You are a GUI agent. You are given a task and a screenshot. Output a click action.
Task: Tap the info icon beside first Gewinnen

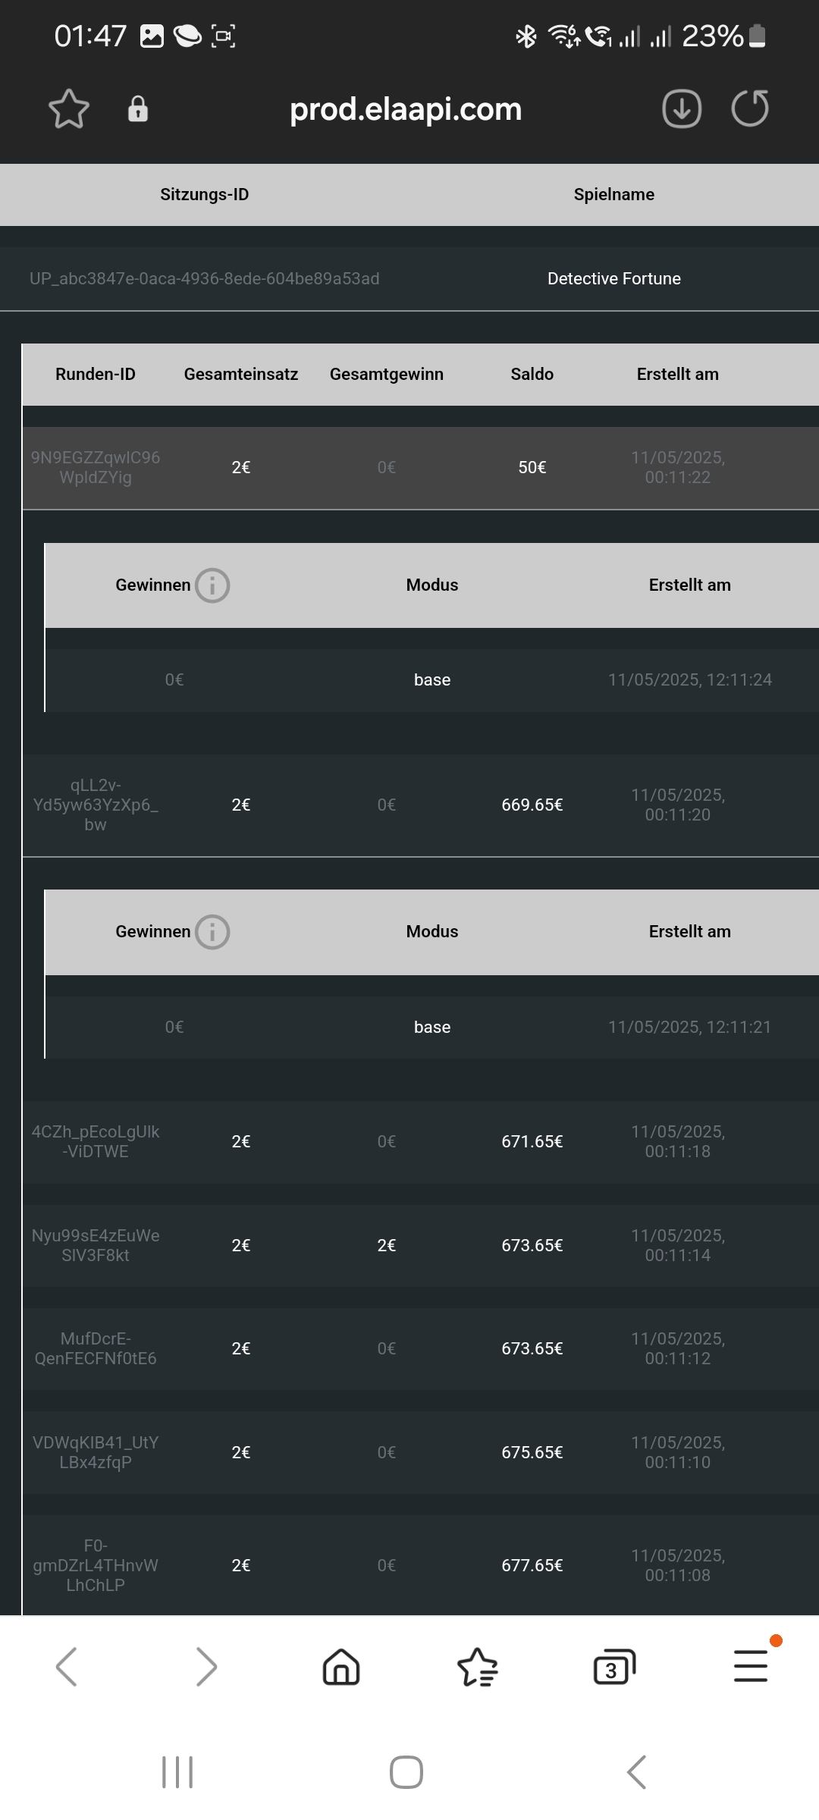pos(212,585)
